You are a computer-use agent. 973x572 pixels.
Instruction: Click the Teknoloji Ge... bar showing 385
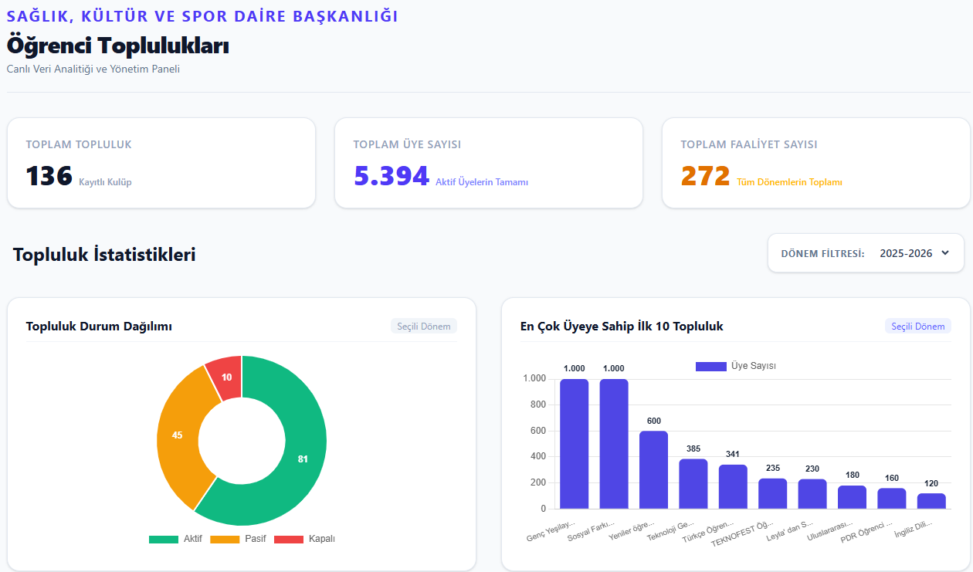coord(693,484)
